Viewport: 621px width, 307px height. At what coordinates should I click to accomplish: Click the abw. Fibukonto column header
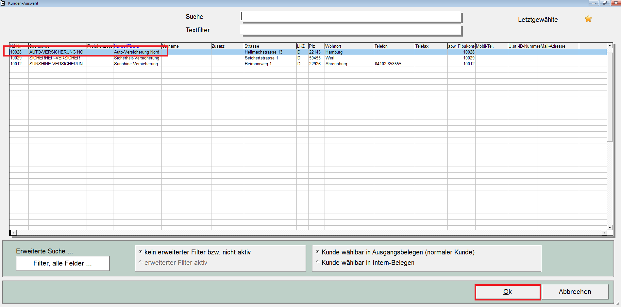coord(462,46)
